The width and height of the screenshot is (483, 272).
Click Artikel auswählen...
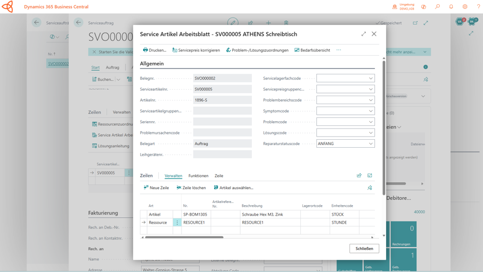coord(233,188)
